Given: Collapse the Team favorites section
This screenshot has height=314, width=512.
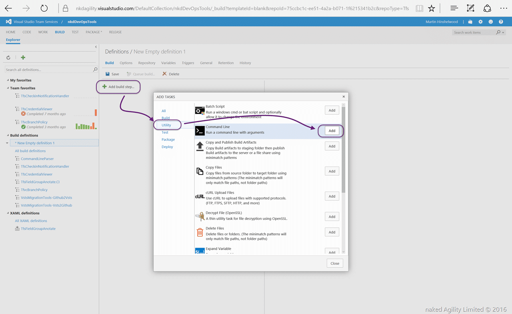Looking at the screenshot, I should 8,88.
